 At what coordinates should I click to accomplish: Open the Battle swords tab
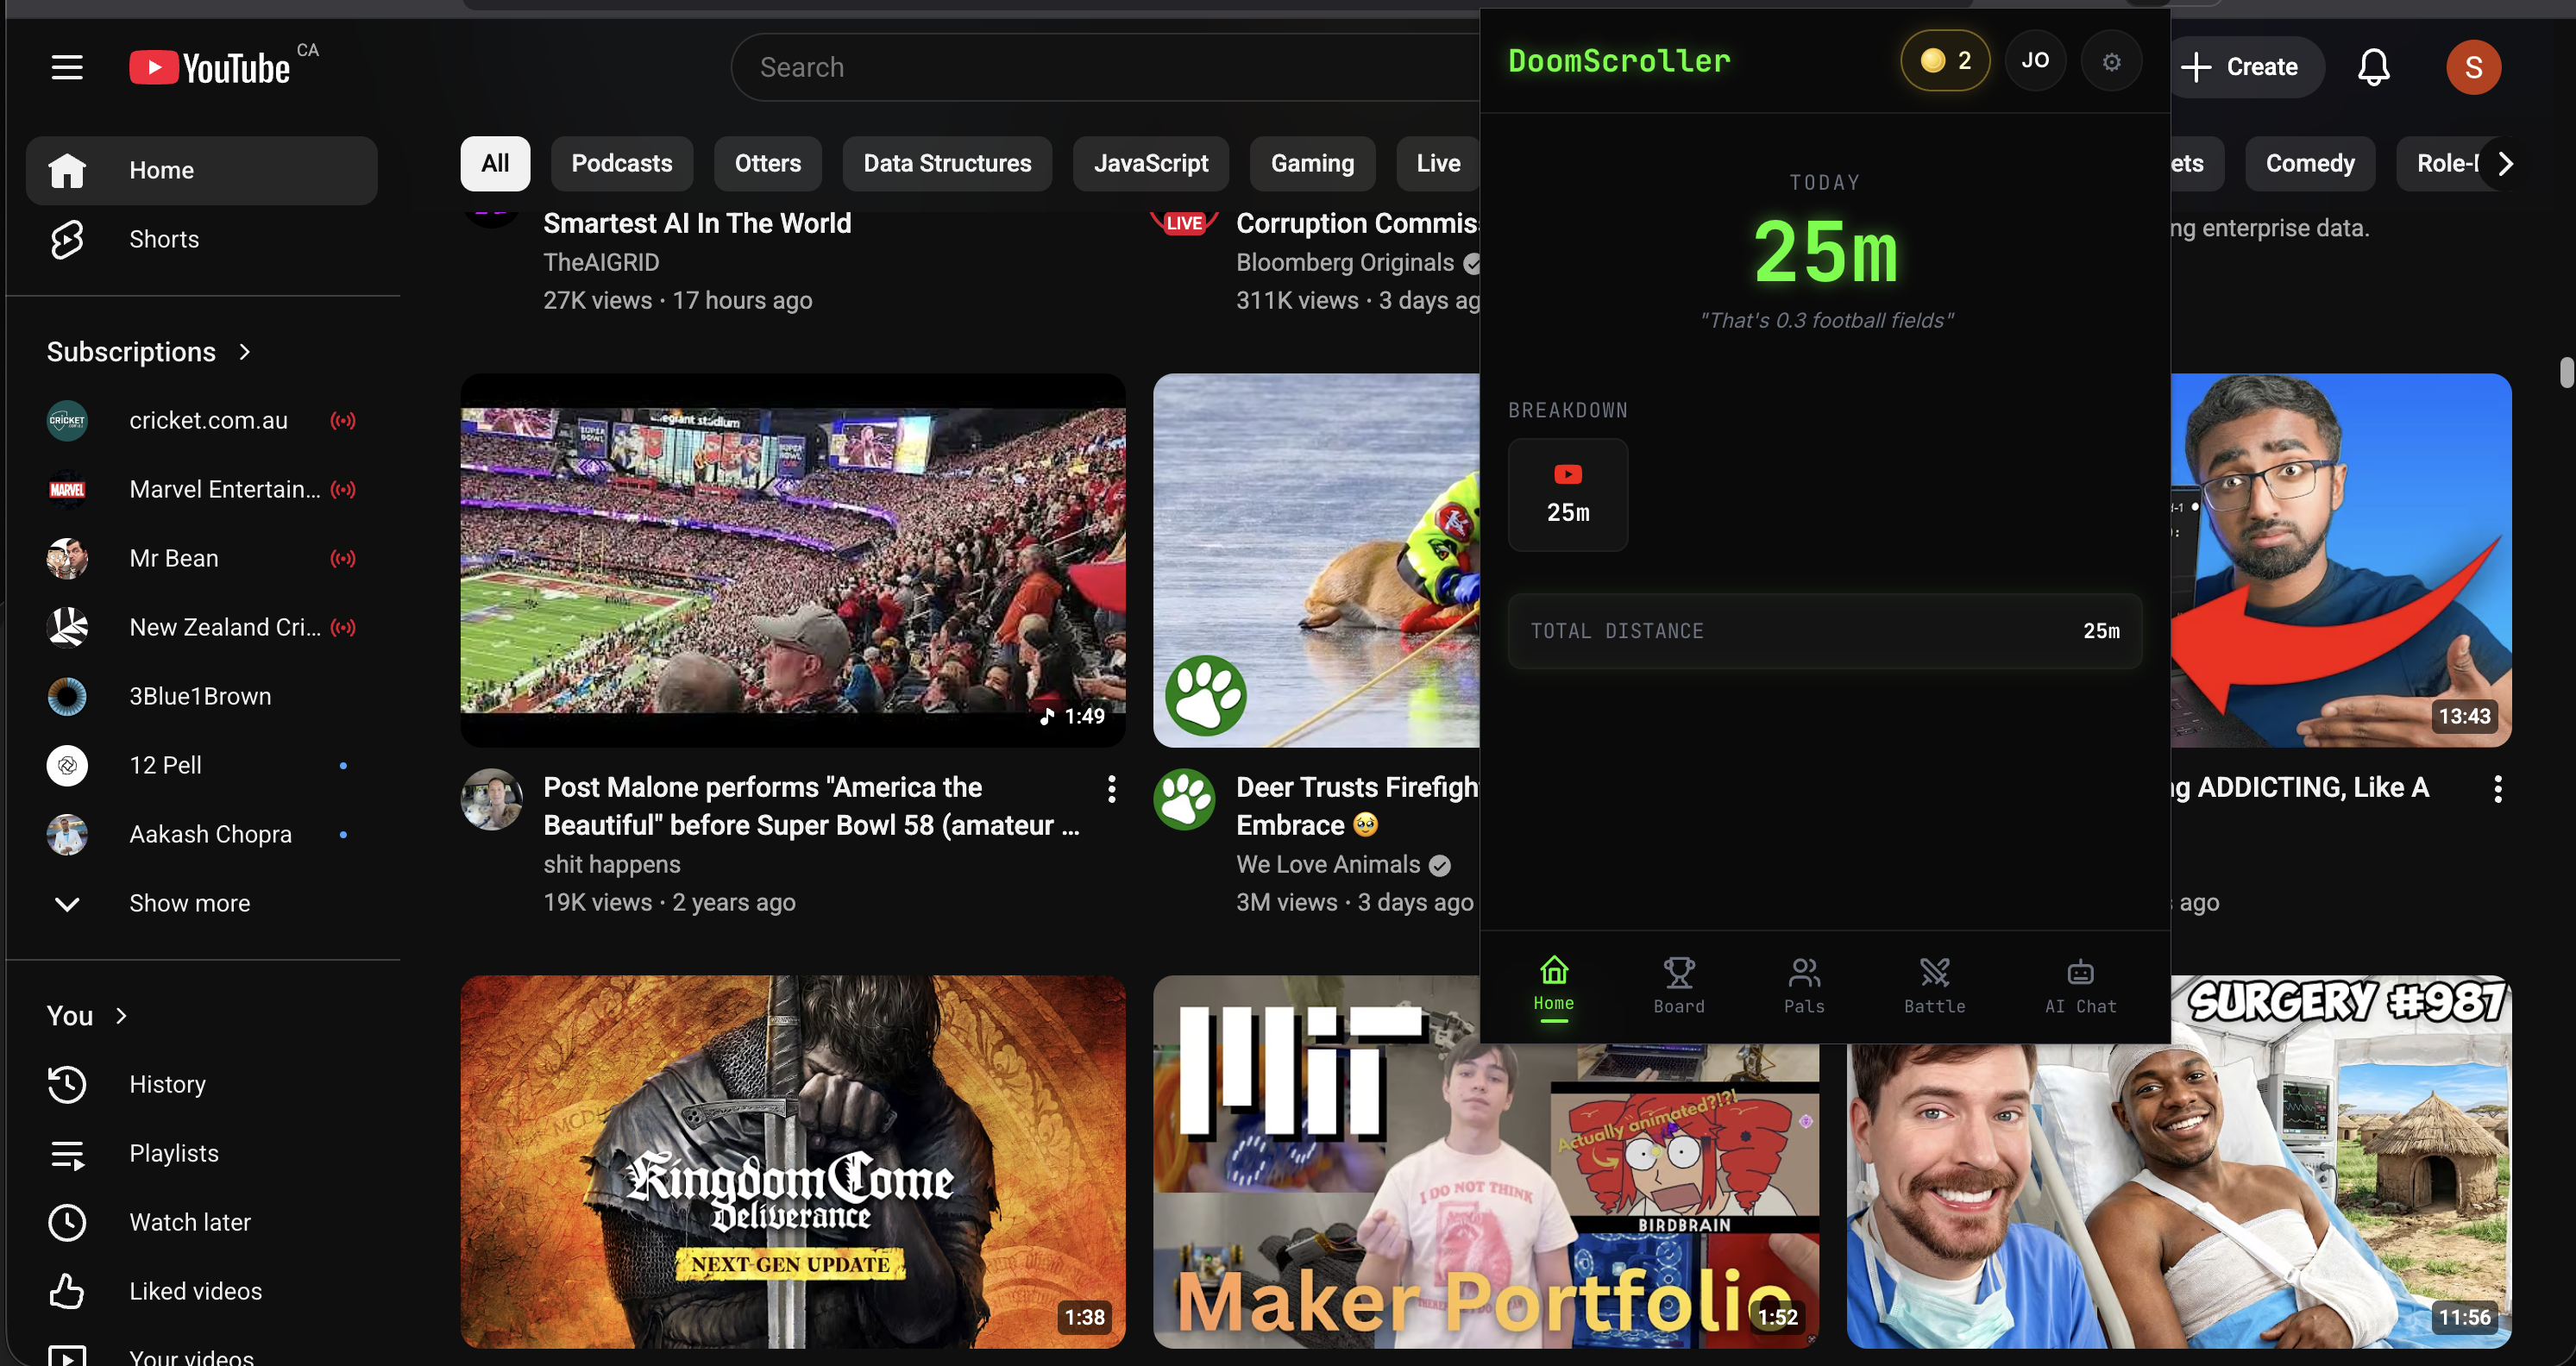click(1934, 984)
